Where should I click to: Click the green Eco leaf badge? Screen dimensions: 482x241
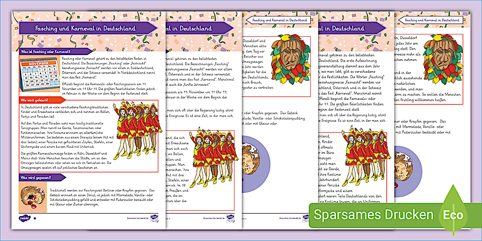click(453, 215)
